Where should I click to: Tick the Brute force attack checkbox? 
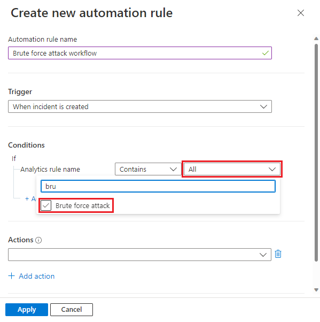46,205
